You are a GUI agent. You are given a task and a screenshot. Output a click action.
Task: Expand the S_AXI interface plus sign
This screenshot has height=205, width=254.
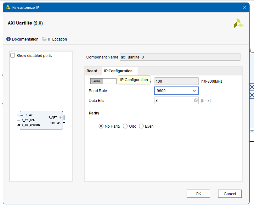point(22,115)
